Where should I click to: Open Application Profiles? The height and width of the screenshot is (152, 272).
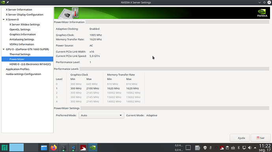coord(17,69)
